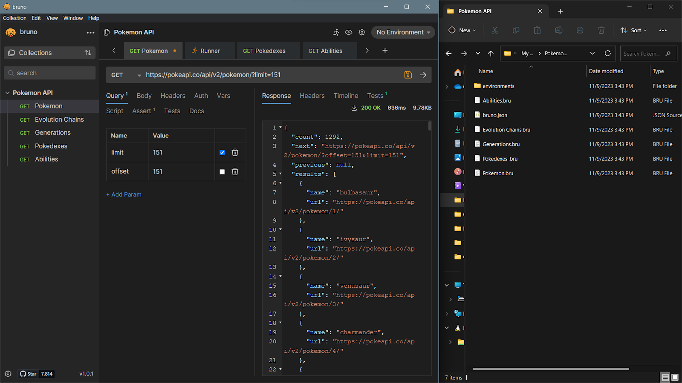Collapse the Pokemon API collection
The width and height of the screenshot is (682, 383).
point(7,93)
